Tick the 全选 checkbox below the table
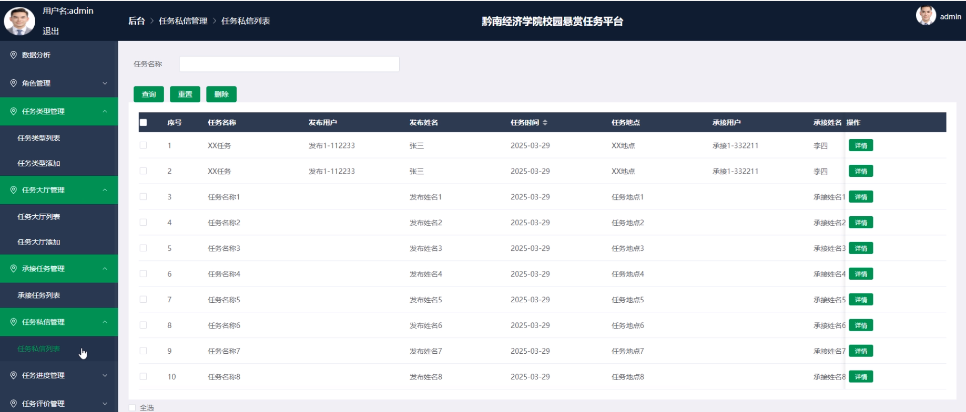966x412 pixels. (133, 407)
